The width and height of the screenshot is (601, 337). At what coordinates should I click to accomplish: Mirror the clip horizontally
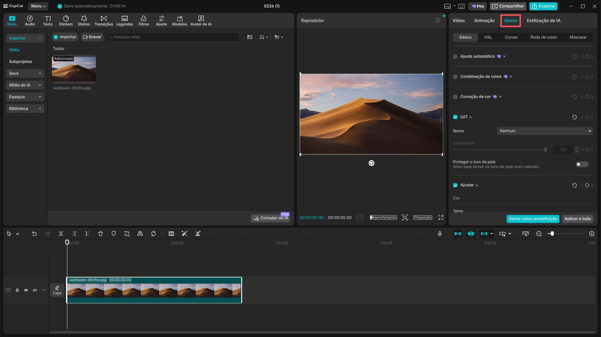140,233
